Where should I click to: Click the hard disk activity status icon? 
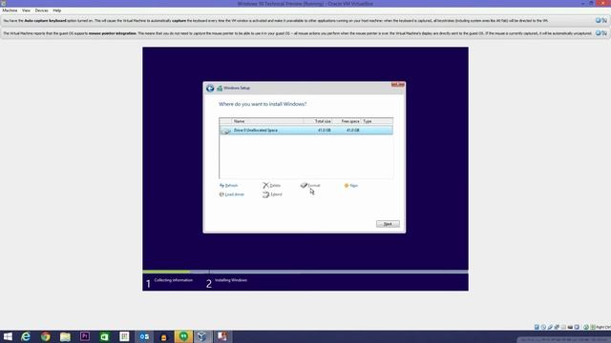coord(537,327)
